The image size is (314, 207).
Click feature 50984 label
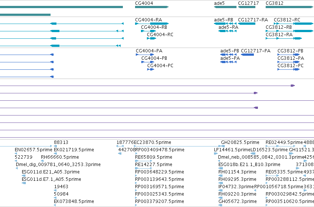(x=61, y=194)
